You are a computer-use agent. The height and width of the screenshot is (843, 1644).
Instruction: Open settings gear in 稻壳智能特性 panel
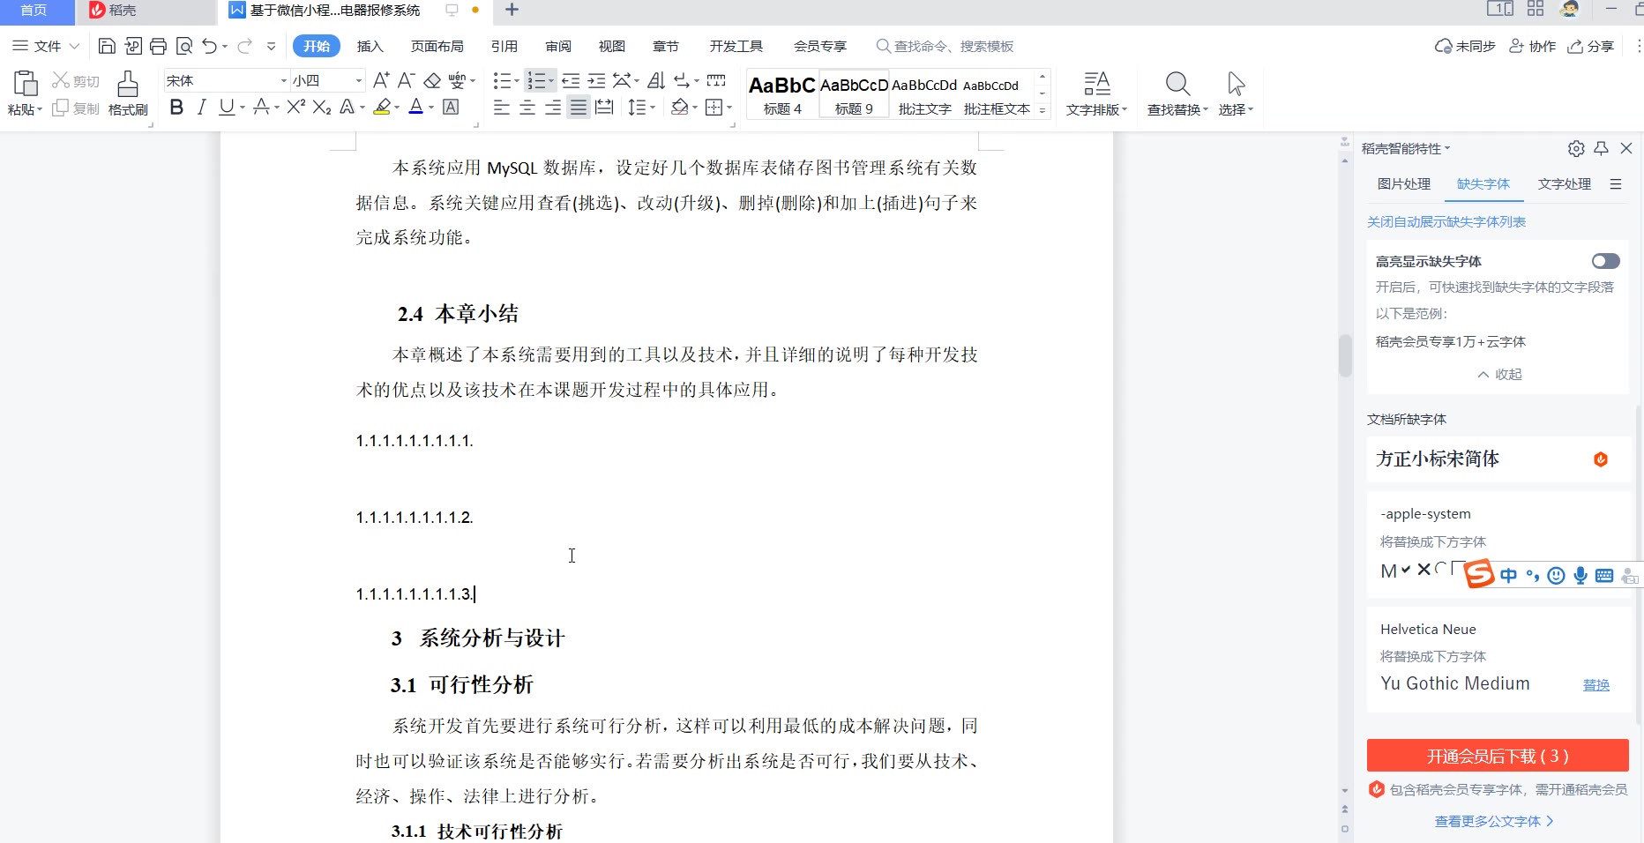click(x=1576, y=148)
